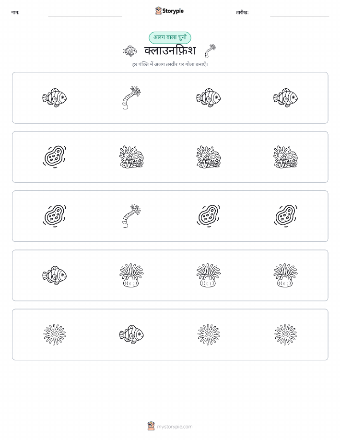Click the clownfish in the fifth row
340x440 pixels.
click(x=131, y=334)
